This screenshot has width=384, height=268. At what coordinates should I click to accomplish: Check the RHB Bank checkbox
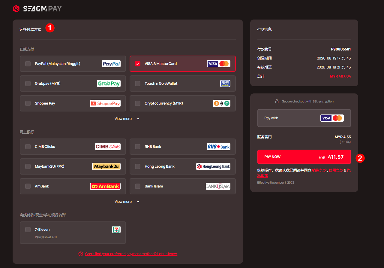tap(138, 147)
